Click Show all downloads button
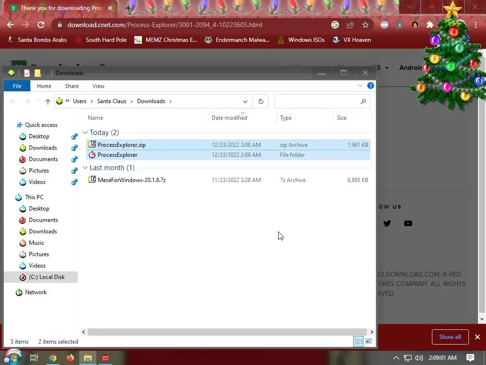 pos(450,337)
